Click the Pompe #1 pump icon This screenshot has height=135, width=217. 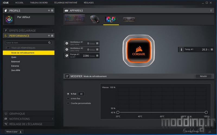pos(67,56)
